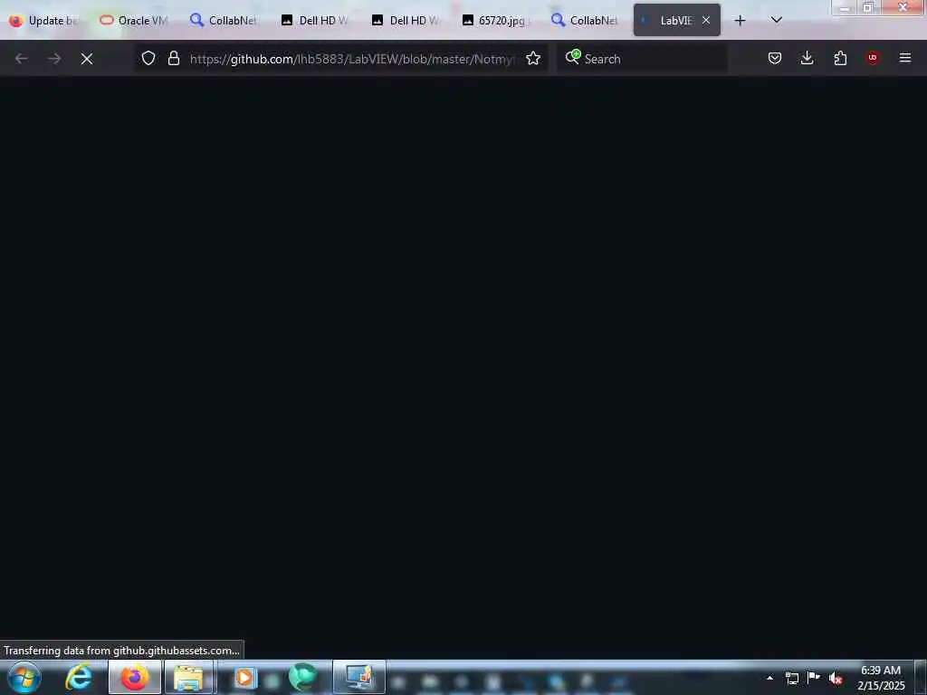927x695 pixels.
Task: Switch to the second CollabNet tab
Action: tap(586, 21)
